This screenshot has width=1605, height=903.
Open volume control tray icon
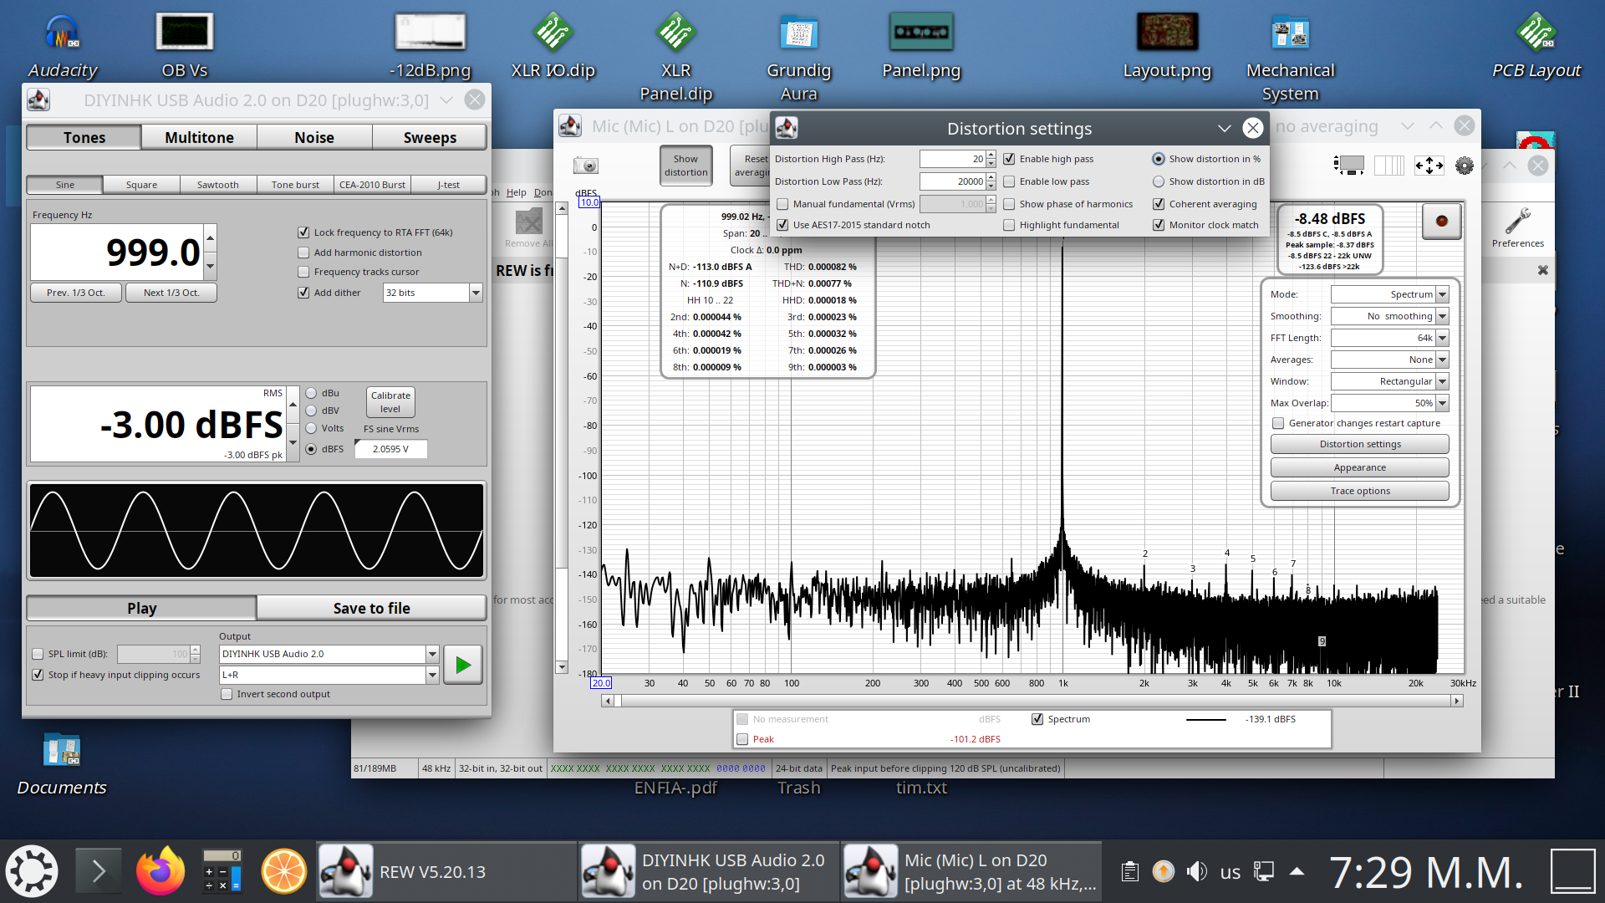pyautogui.click(x=1197, y=871)
